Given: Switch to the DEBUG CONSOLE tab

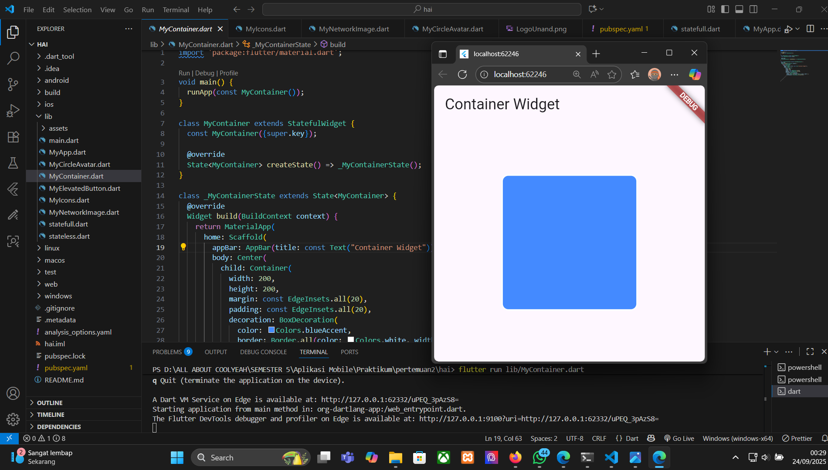Looking at the screenshot, I should (x=263, y=352).
